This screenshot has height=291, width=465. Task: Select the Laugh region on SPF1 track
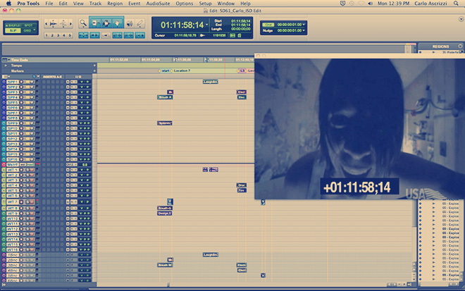point(211,82)
